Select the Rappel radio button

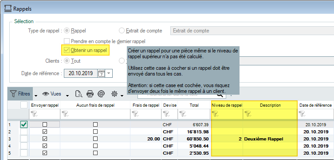pyautogui.click(x=67, y=31)
